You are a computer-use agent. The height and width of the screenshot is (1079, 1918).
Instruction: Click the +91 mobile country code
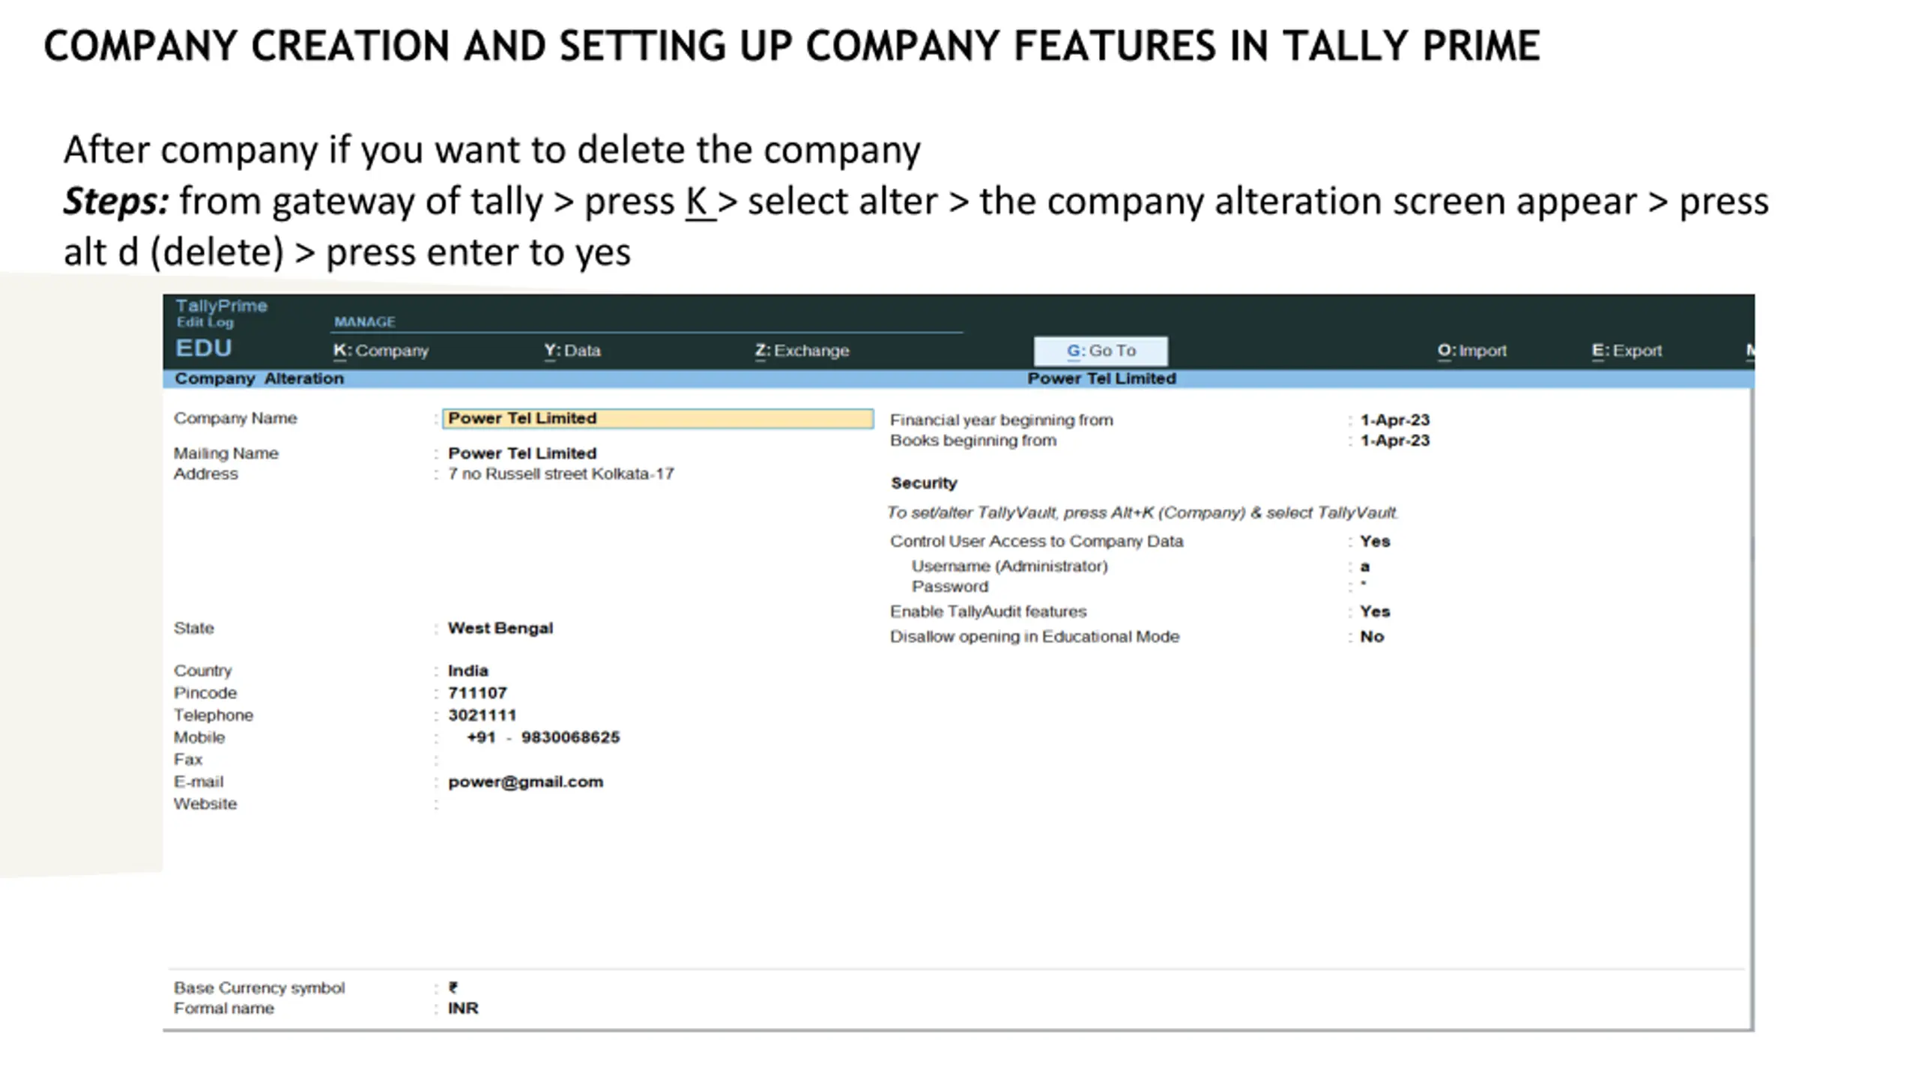pyautogui.click(x=481, y=737)
